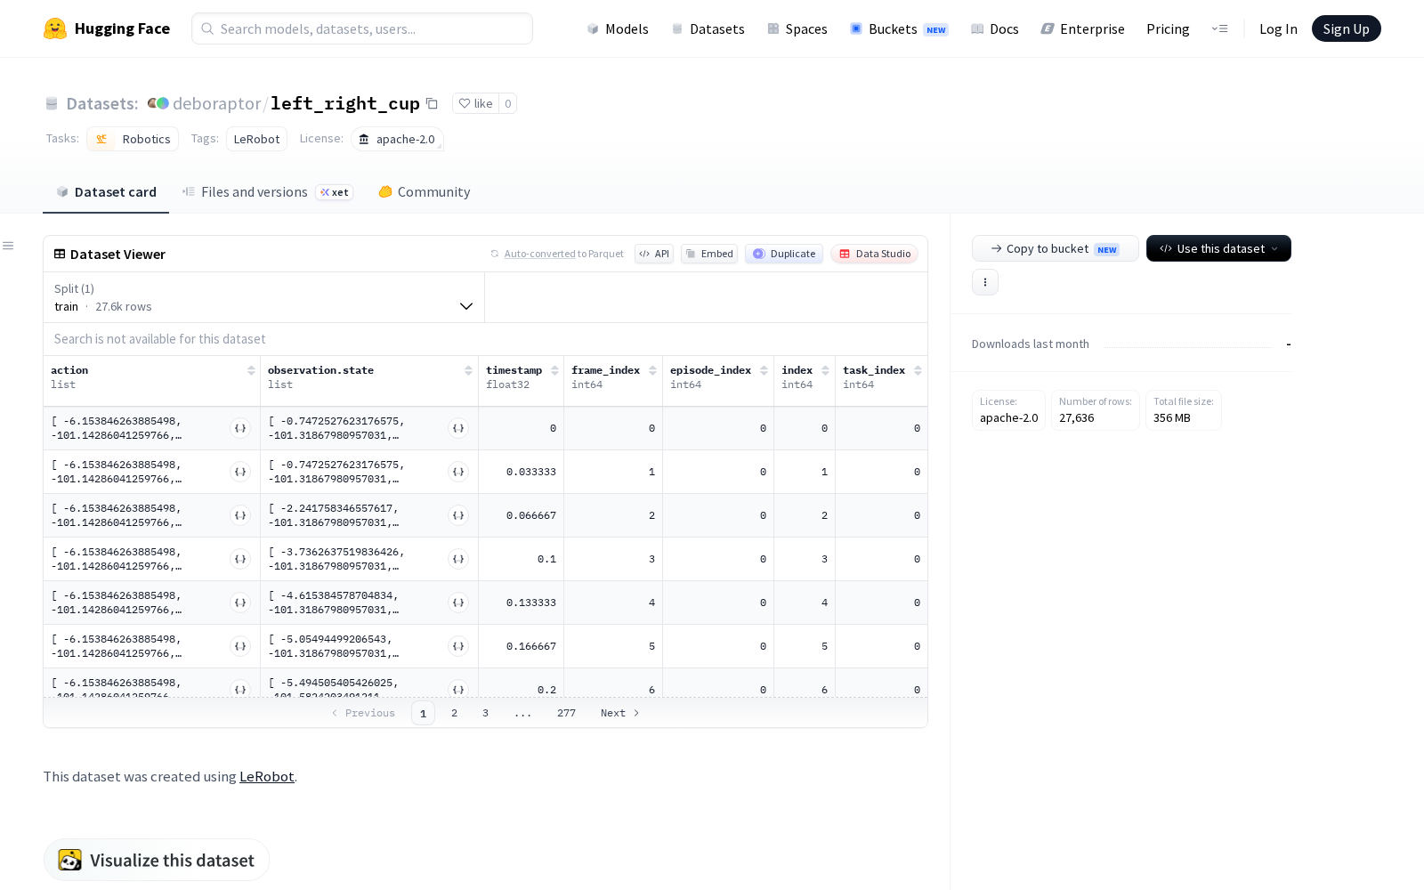Open the Use this dataset dropdown
The image size is (1424, 890).
tap(1218, 248)
